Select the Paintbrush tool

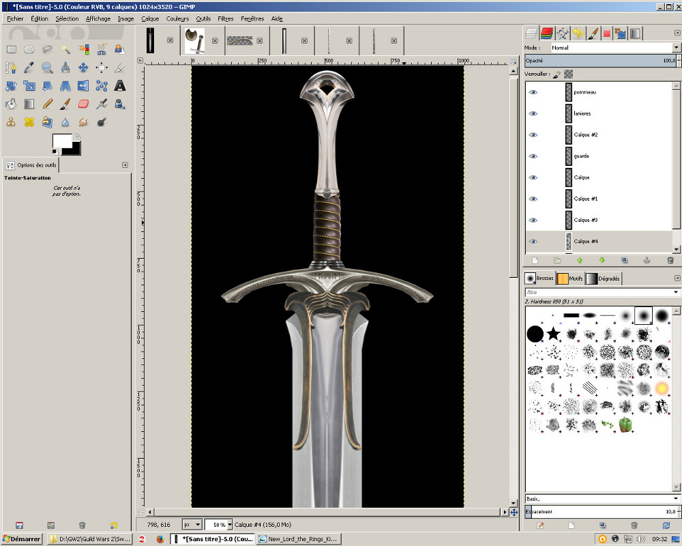click(x=65, y=104)
